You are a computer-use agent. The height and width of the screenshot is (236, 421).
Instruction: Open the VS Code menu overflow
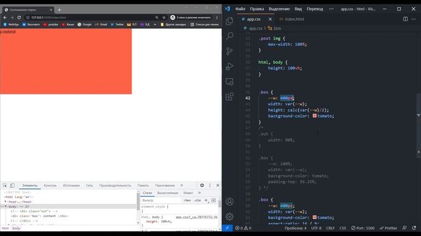point(332,9)
